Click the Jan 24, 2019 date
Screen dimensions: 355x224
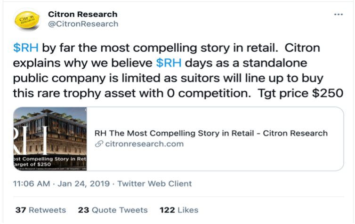84,184
